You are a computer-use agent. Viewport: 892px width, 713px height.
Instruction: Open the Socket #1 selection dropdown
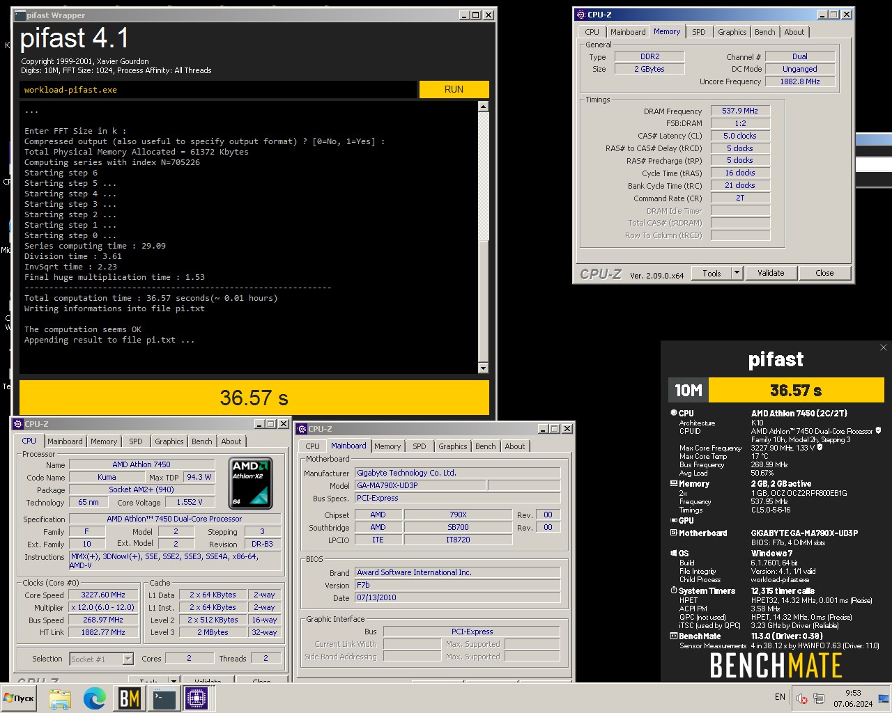click(102, 659)
